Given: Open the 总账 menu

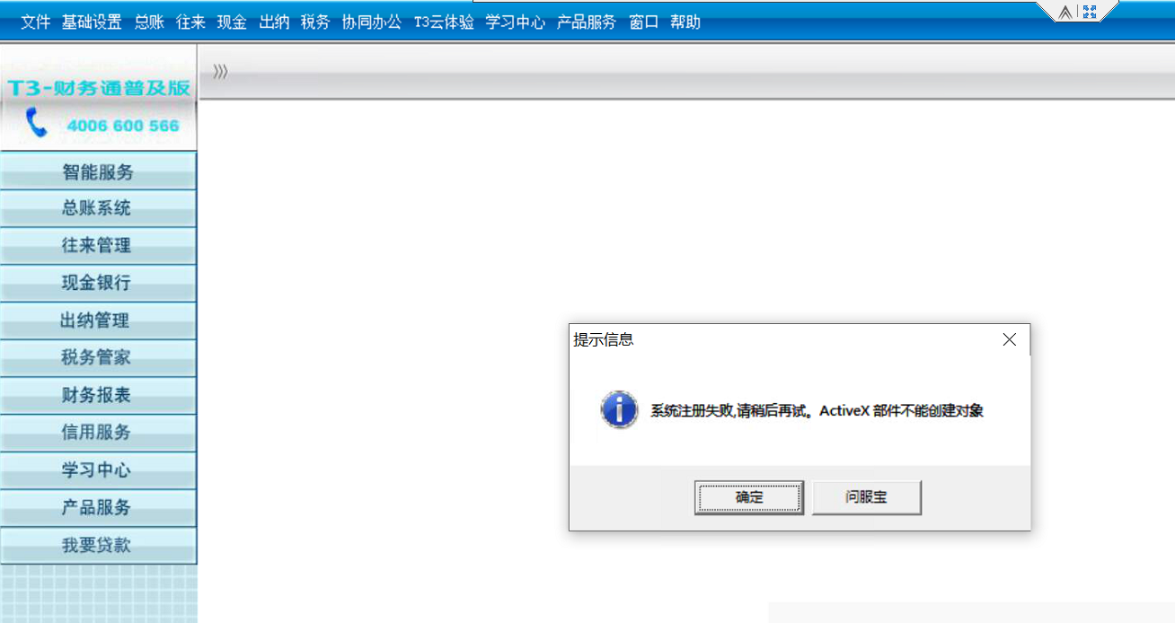Looking at the screenshot, I should 149,22.
